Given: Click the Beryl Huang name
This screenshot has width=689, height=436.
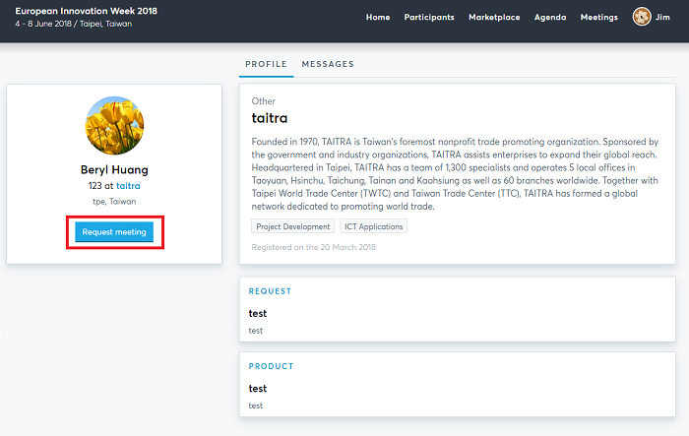Looking at the screenshot, I should (114, 169).
